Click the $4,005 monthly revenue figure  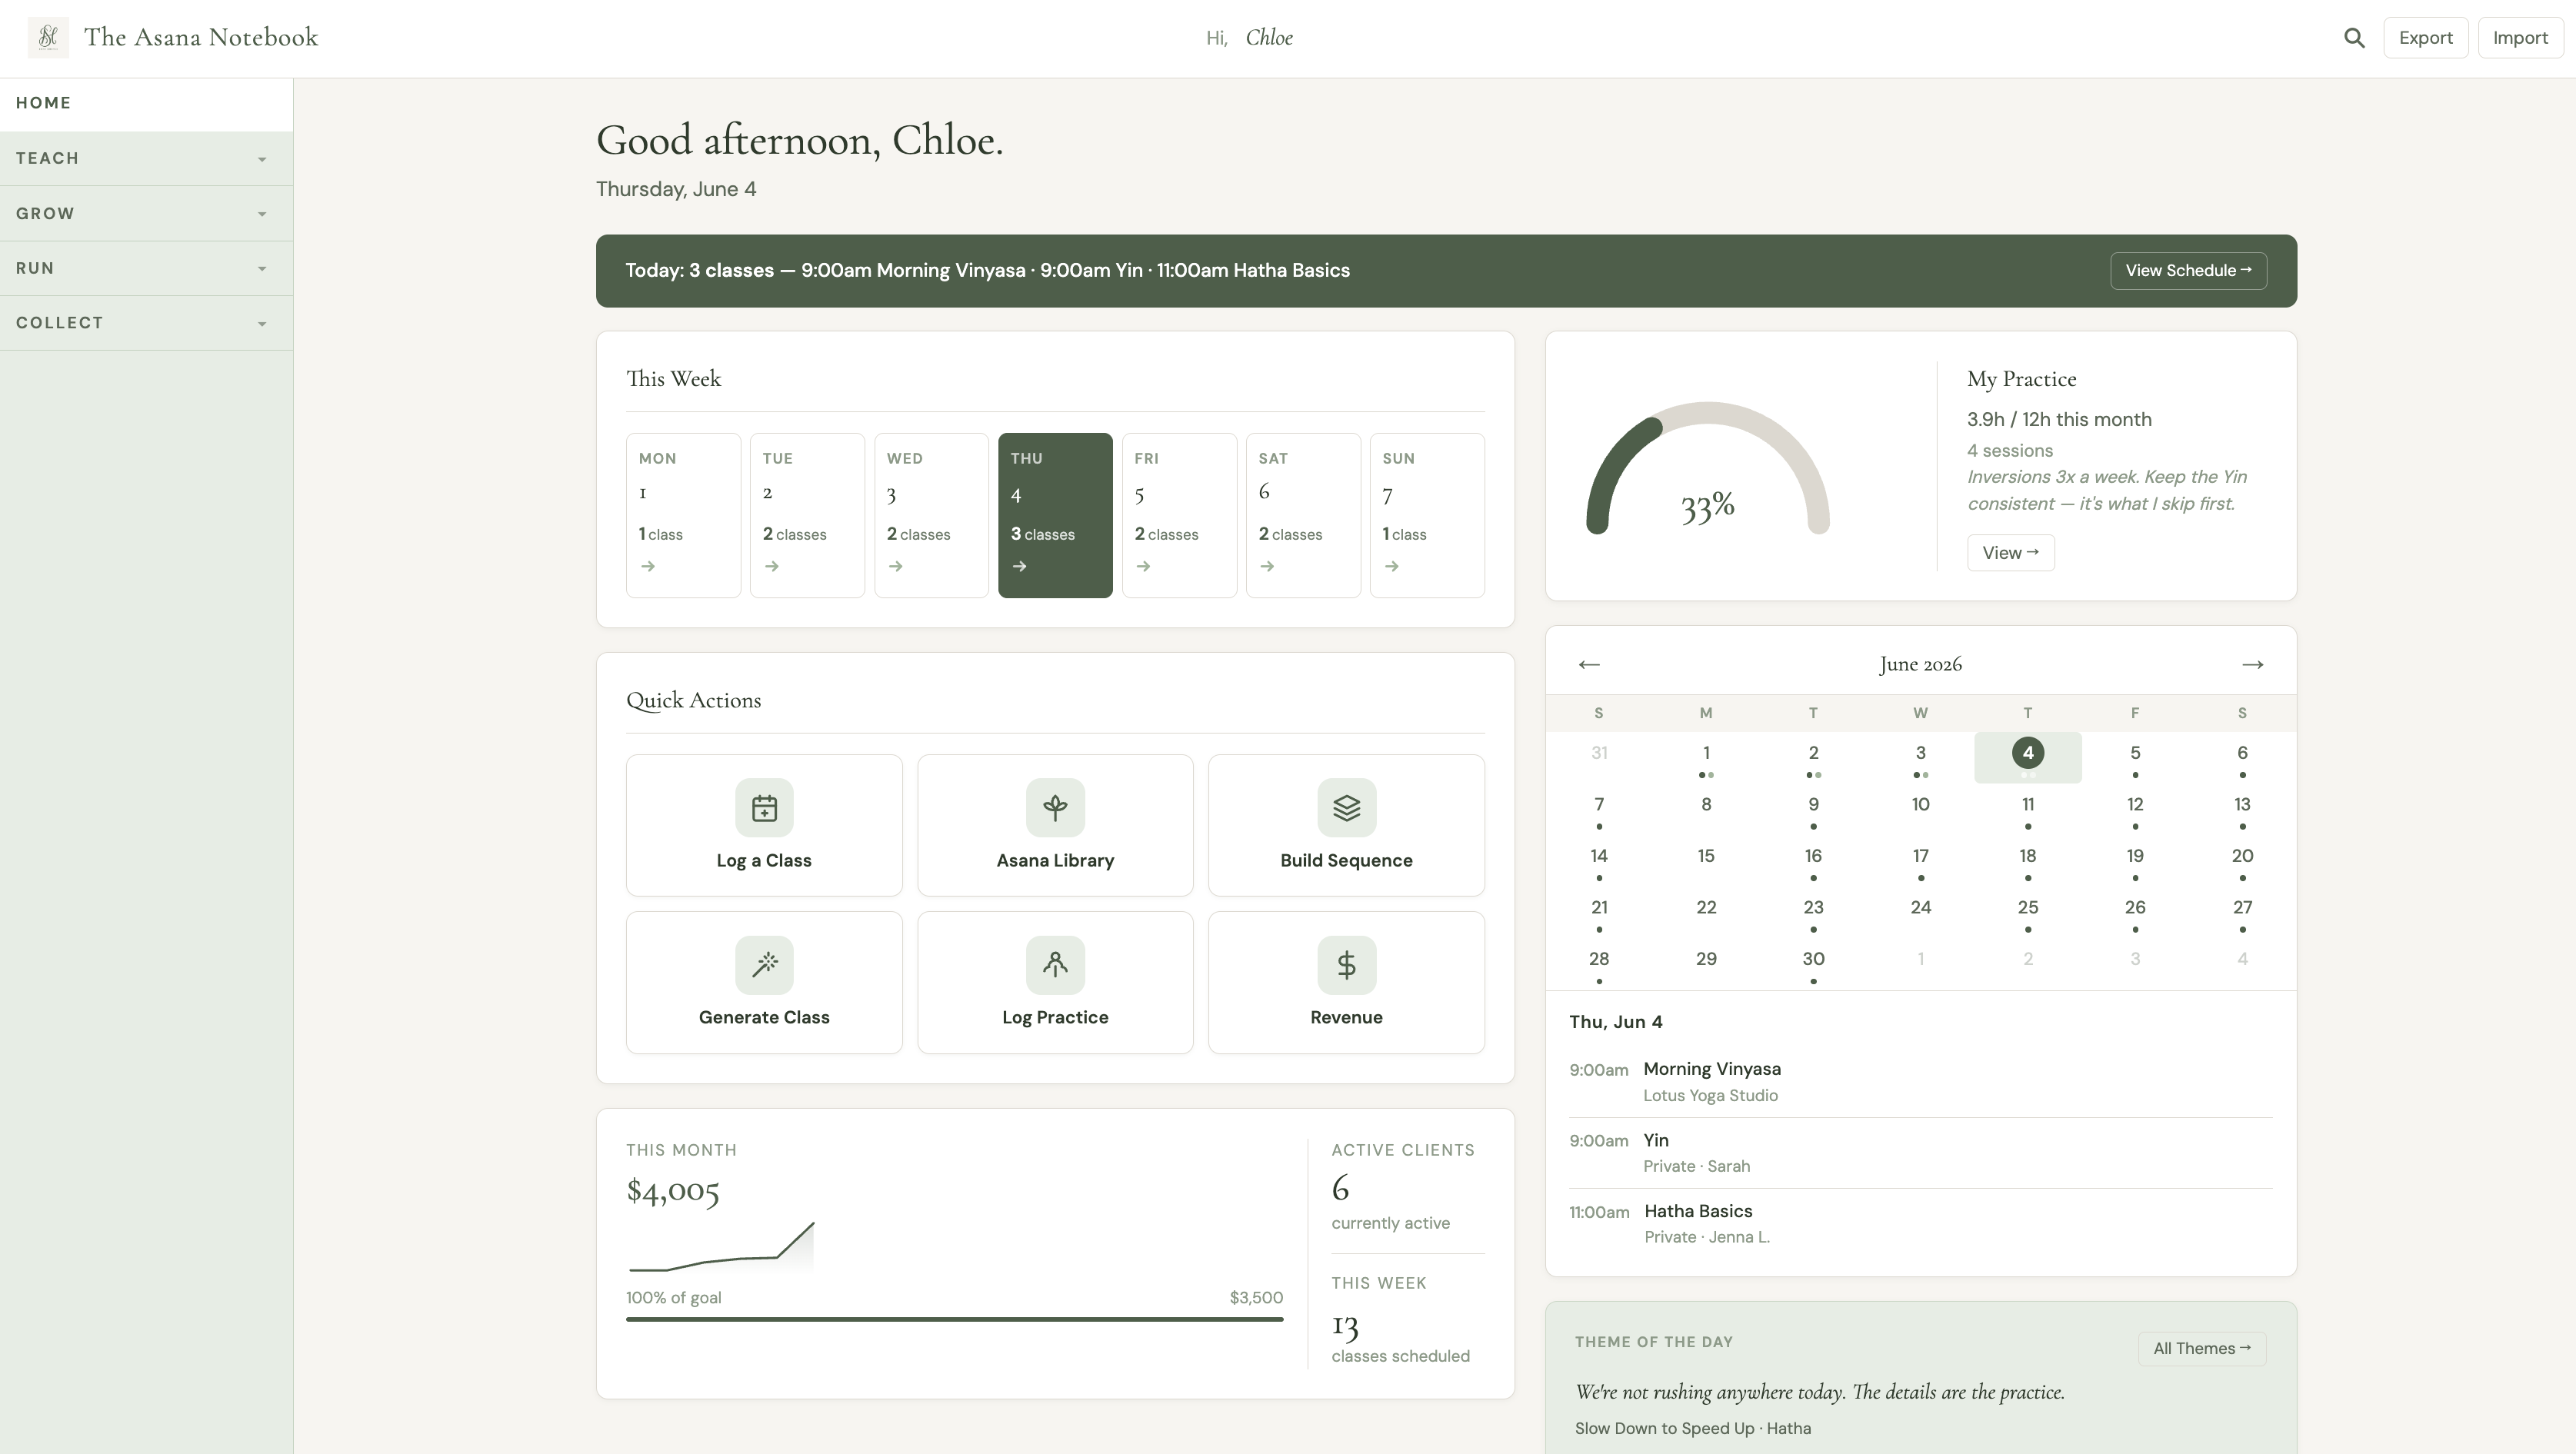tap(673, 1191)
